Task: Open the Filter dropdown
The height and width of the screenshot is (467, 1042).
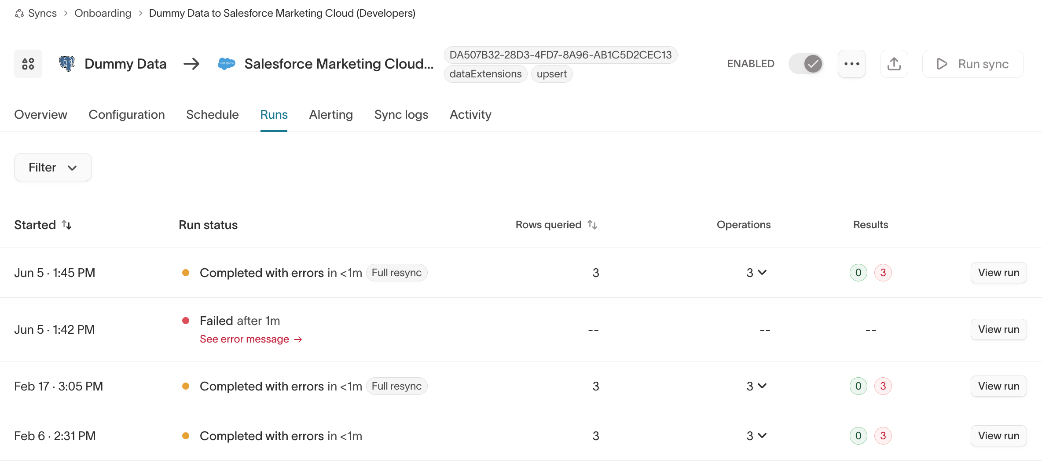Action: [53, 167]
